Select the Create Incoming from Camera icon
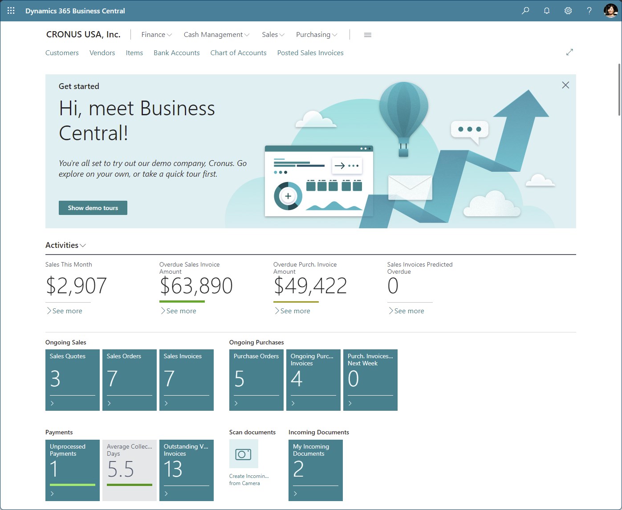Image resolution: width=622 pixels, height=510 pixels. [x=243, y=453]
